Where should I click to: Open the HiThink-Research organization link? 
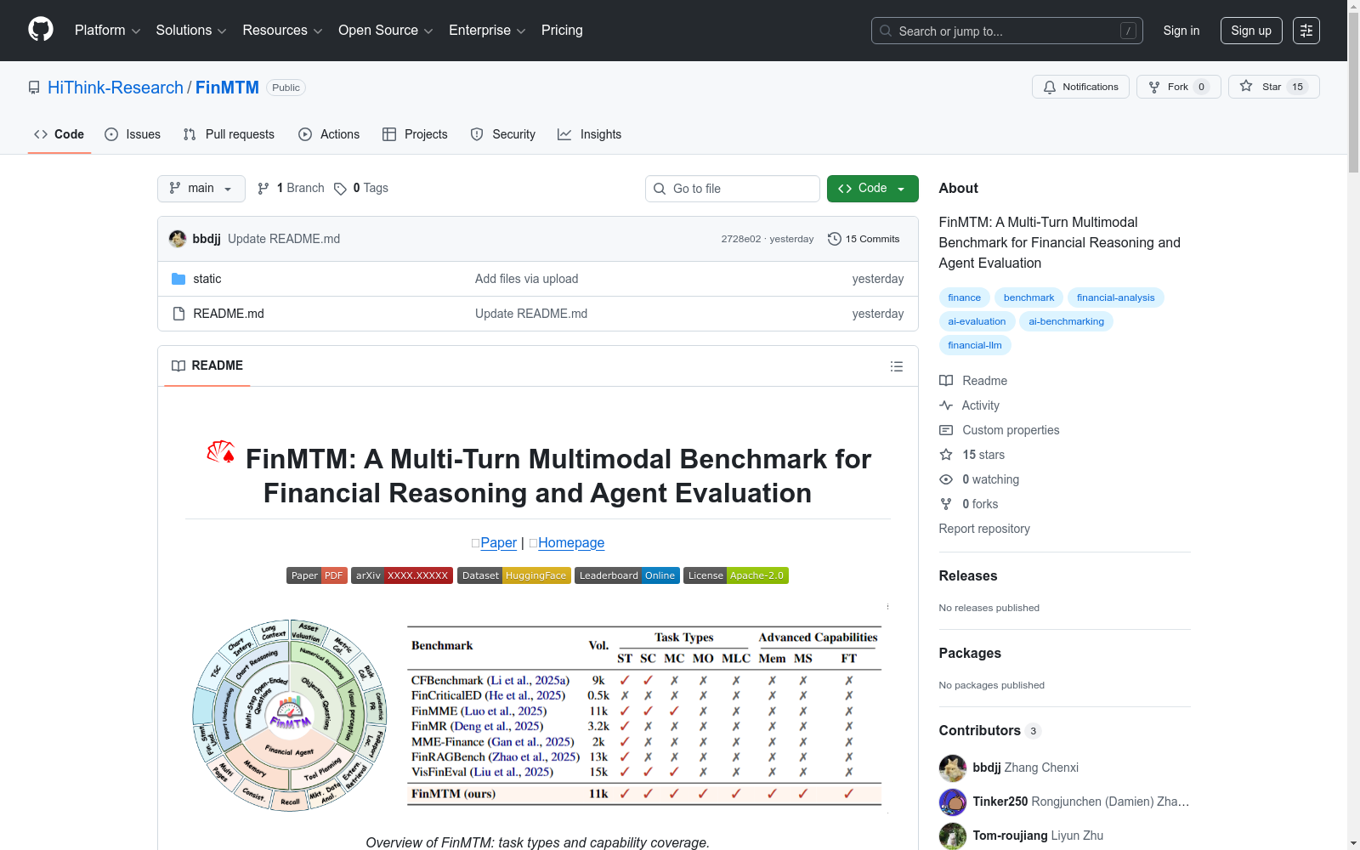[116, 88]
